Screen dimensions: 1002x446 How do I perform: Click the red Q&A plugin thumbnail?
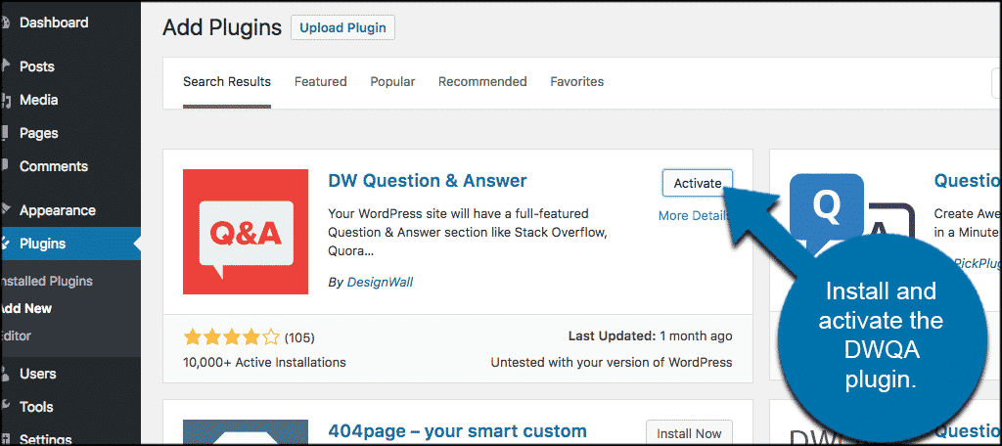tap(246, 232)
